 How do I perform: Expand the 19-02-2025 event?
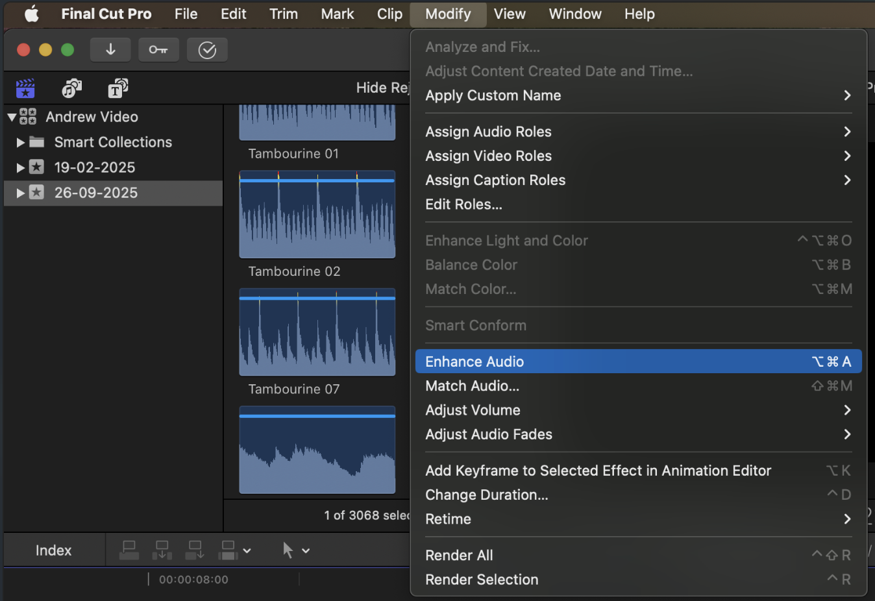point(21,167)
